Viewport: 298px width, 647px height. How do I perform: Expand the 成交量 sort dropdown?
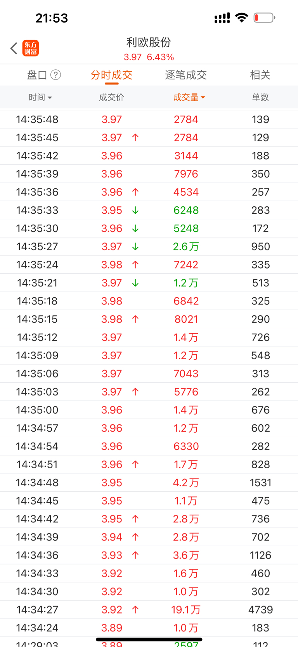click(x=189, y=97)
